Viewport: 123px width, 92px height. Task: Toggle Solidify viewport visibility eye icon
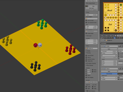tap(122, 46)
